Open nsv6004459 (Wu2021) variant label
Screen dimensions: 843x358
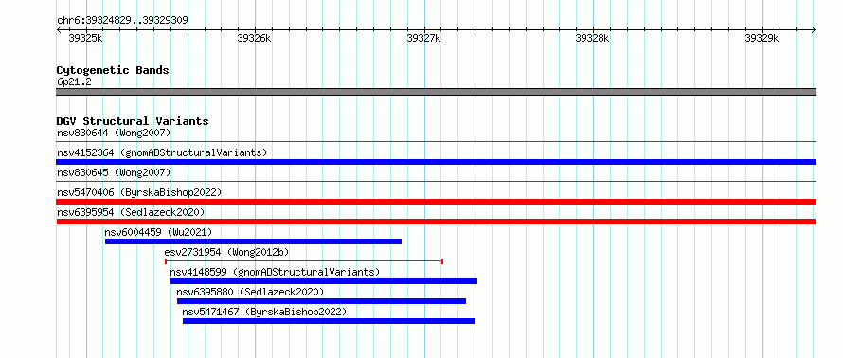click(x=158, y=232)
